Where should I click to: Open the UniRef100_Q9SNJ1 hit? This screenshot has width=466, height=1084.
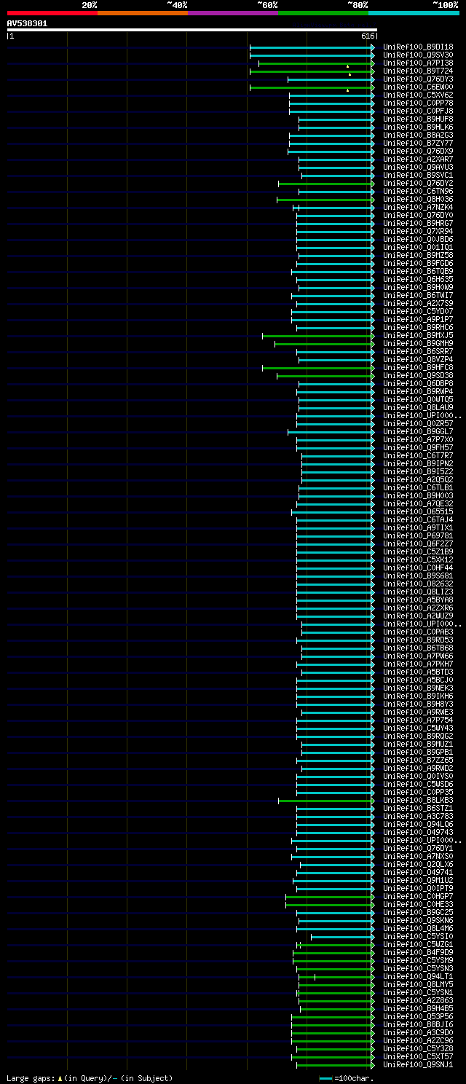click(x=418, y=1064)
